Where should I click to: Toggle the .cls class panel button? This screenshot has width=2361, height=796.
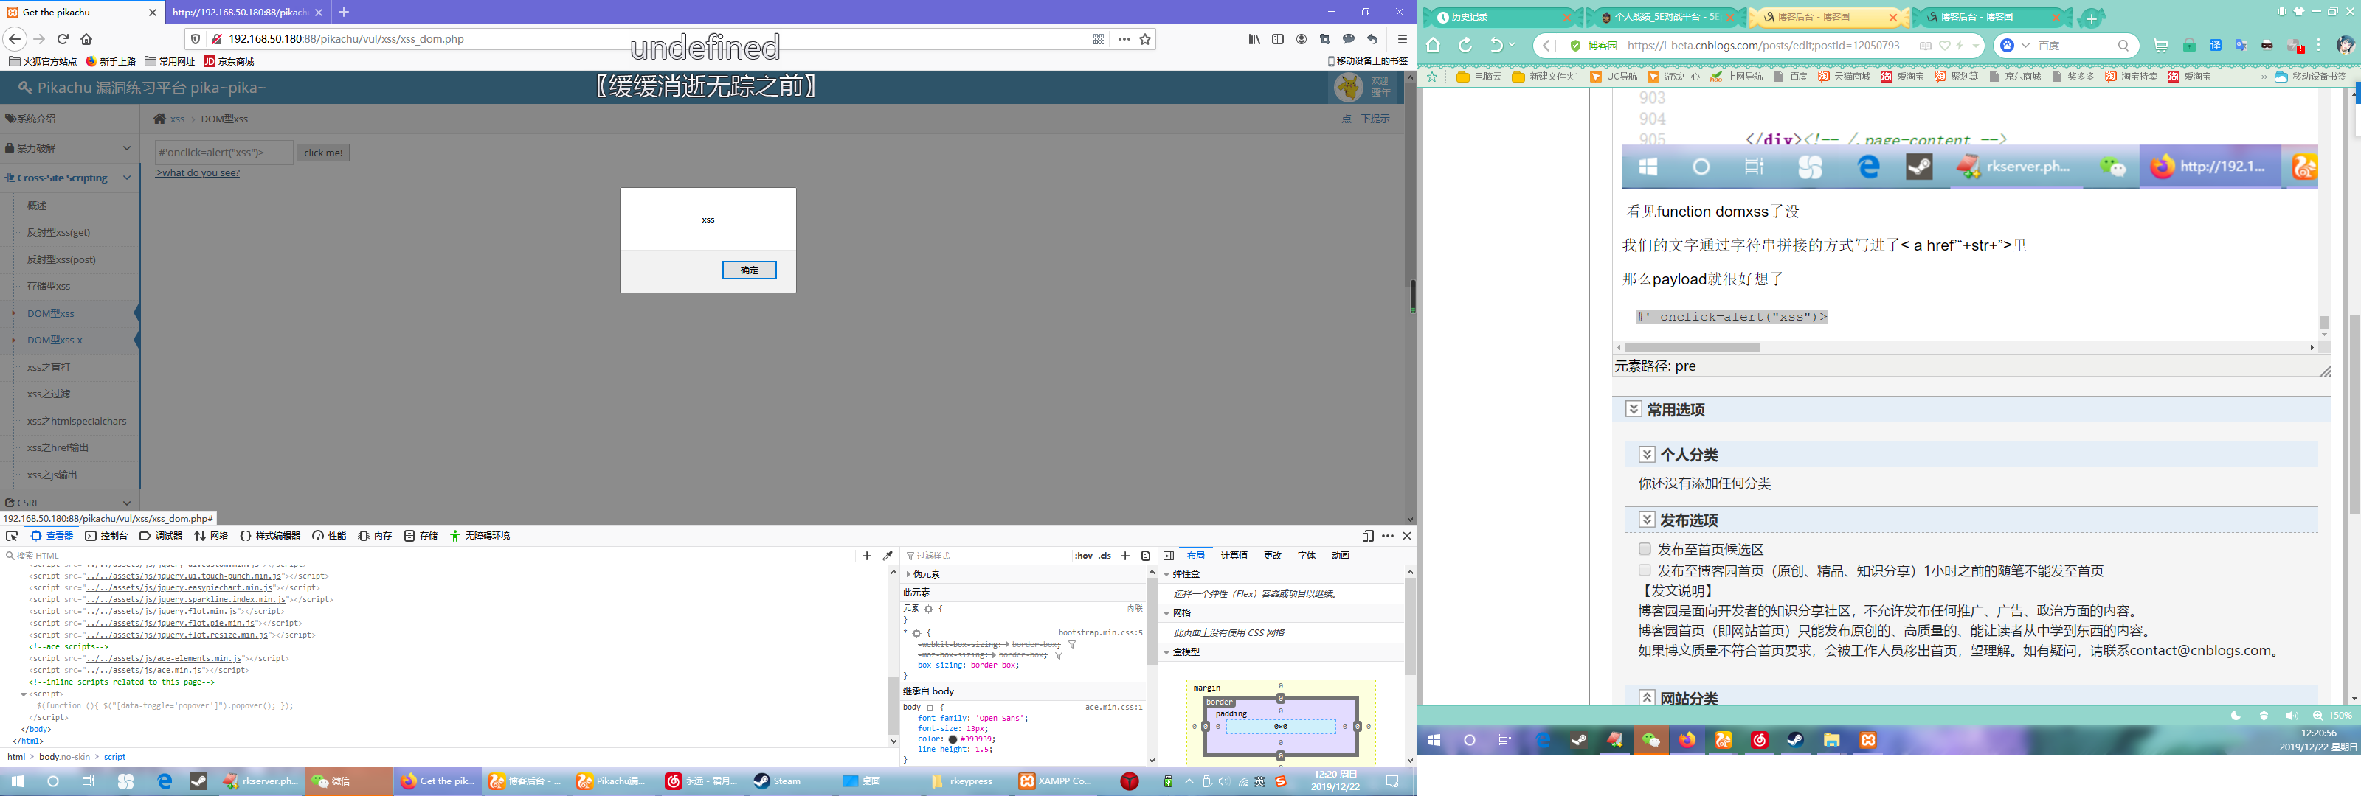[x=1105, y=555]
